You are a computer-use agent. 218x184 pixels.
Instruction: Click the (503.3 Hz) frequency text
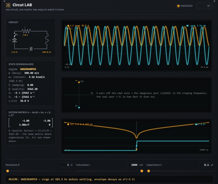pyautogui.click(x=16, y=81)
